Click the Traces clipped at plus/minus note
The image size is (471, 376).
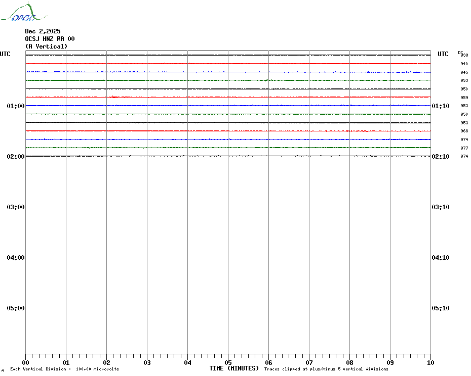pyautogui.click(x=326, y=369)
